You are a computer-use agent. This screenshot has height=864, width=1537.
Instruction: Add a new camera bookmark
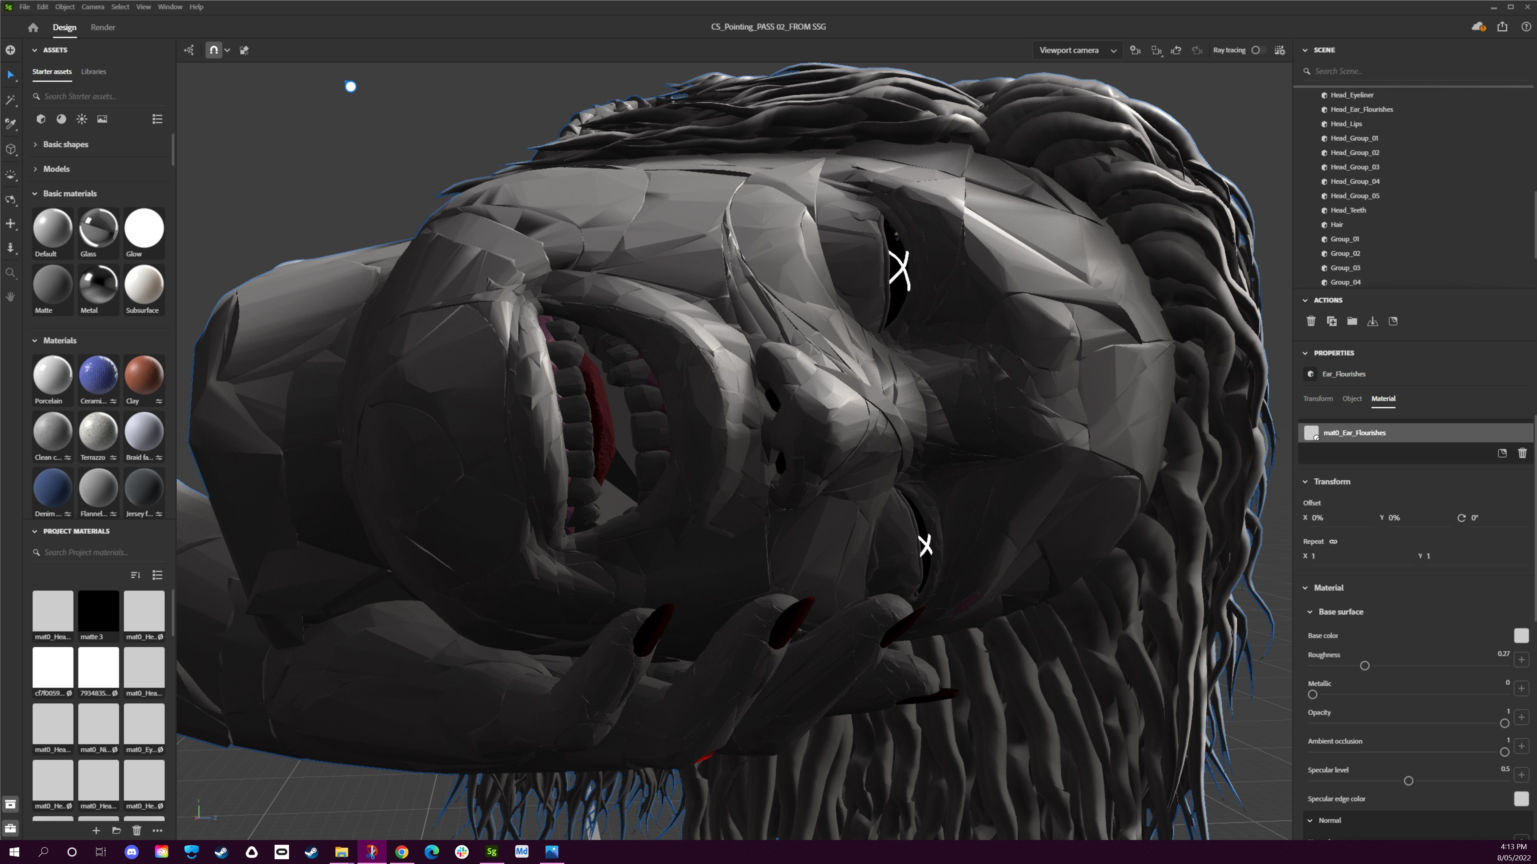point(1136,50)
